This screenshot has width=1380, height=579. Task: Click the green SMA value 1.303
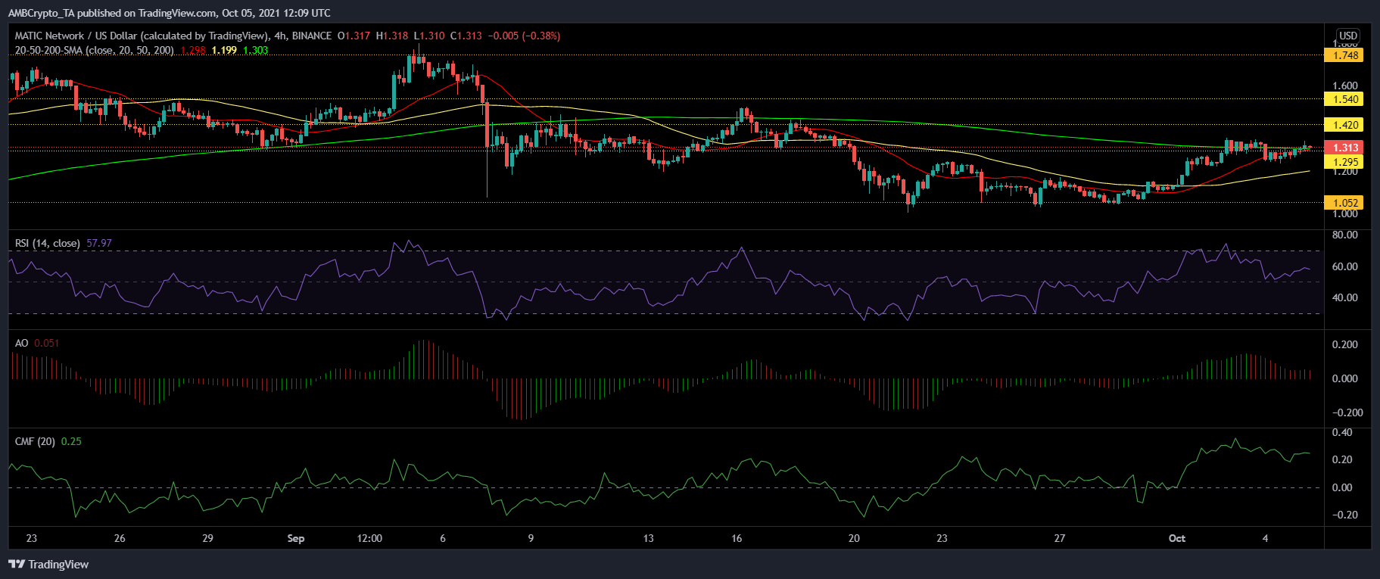point(255,50)
